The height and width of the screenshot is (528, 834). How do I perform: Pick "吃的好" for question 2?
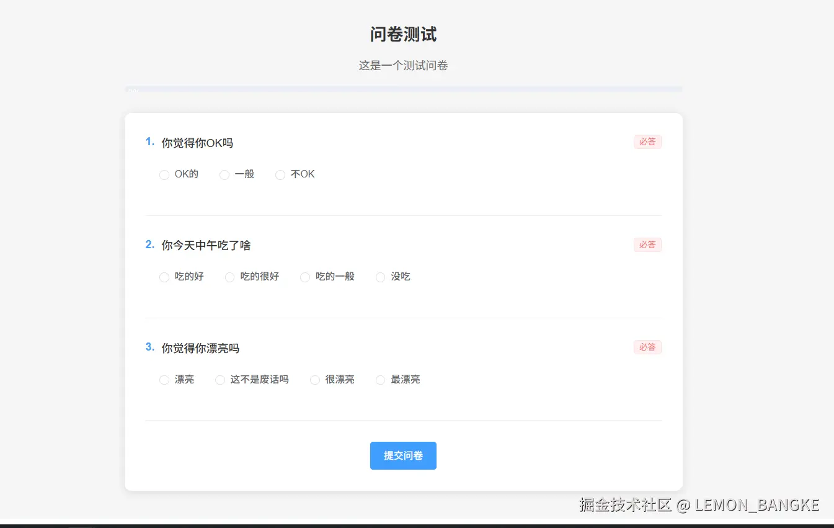click(164, 277)
